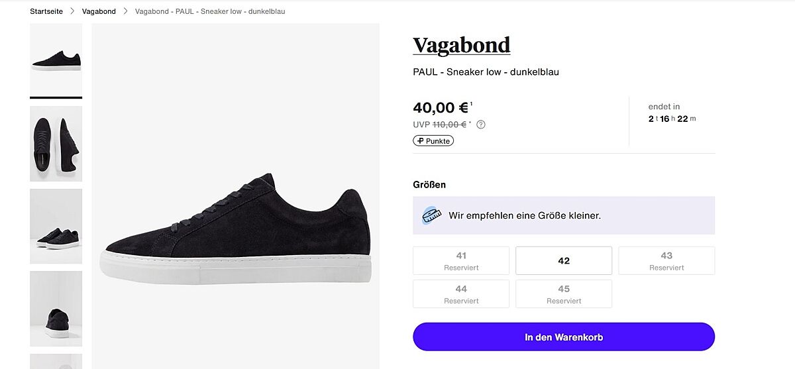Select size 42
795x369 pixels.
coord(564,261)
